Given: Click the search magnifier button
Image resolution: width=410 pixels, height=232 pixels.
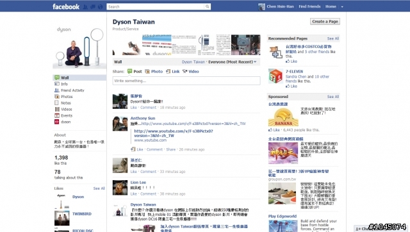Looking at the screenshot, I should (x=208, y=6).
